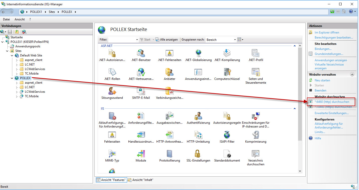Click the Bindungen... link

tap(323, 49)
